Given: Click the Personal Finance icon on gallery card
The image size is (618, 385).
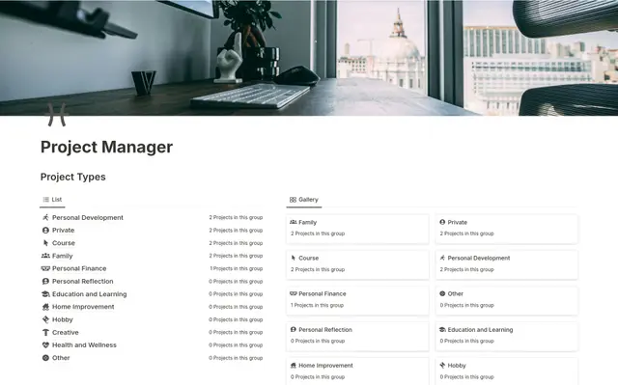Looking at the screenshot, I should tap(294, 293).
